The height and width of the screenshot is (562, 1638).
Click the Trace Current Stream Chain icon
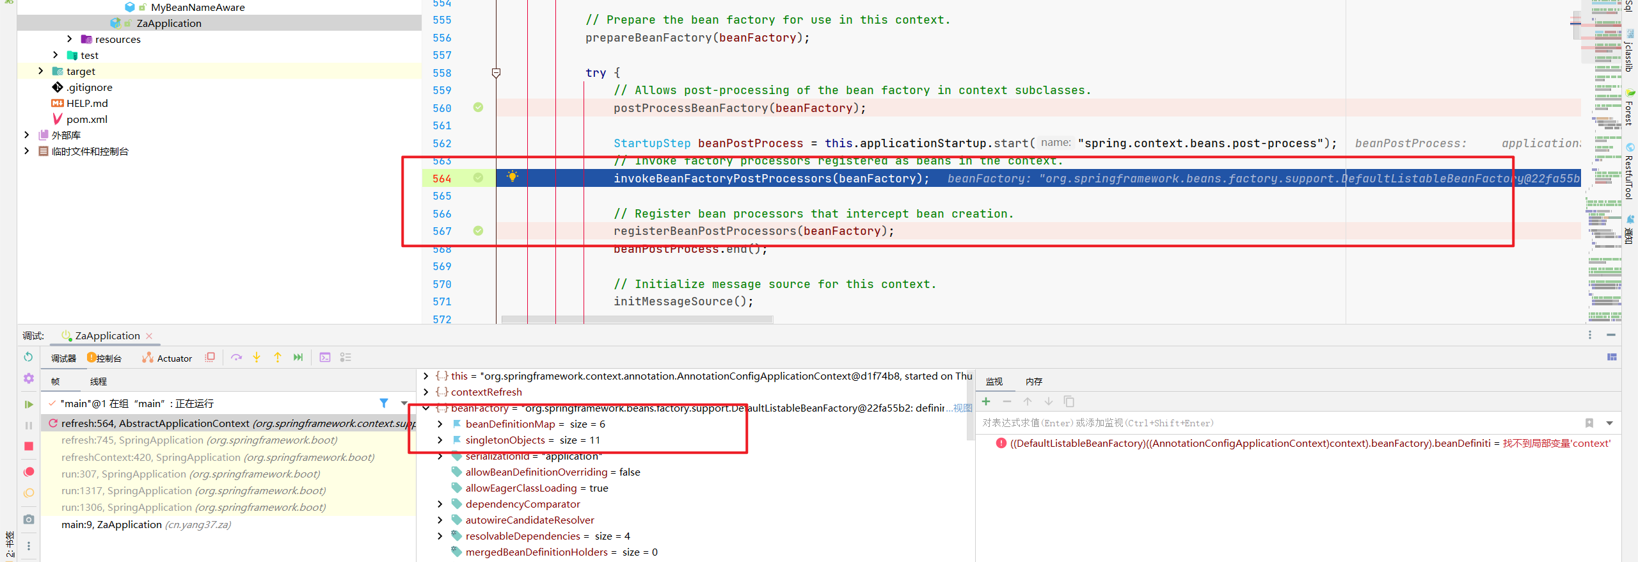coord(346,357)
